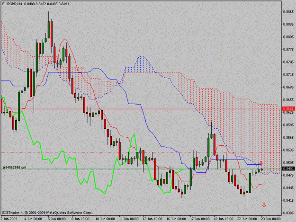Click the current price label 0.8491
This screenshot has width=296, height=222.
(x=288, y=169)
